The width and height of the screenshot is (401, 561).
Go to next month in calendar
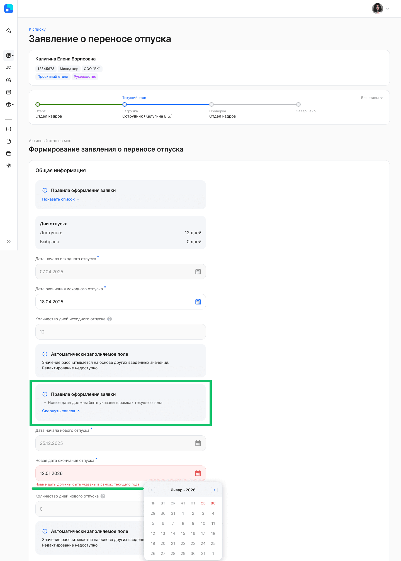[214, 490]
